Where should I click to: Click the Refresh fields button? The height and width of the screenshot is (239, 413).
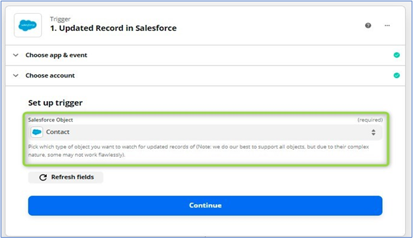[x=66, y=177]
